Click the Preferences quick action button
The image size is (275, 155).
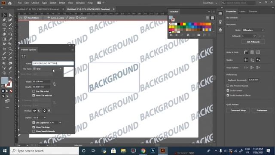click(262, 110)
